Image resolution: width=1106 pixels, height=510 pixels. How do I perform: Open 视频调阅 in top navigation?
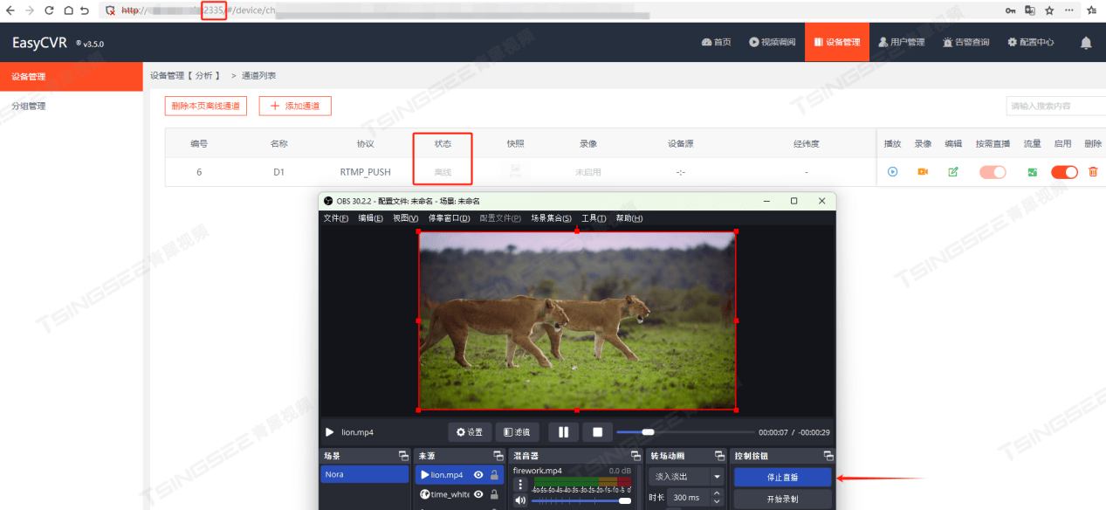tap(773, 42)
